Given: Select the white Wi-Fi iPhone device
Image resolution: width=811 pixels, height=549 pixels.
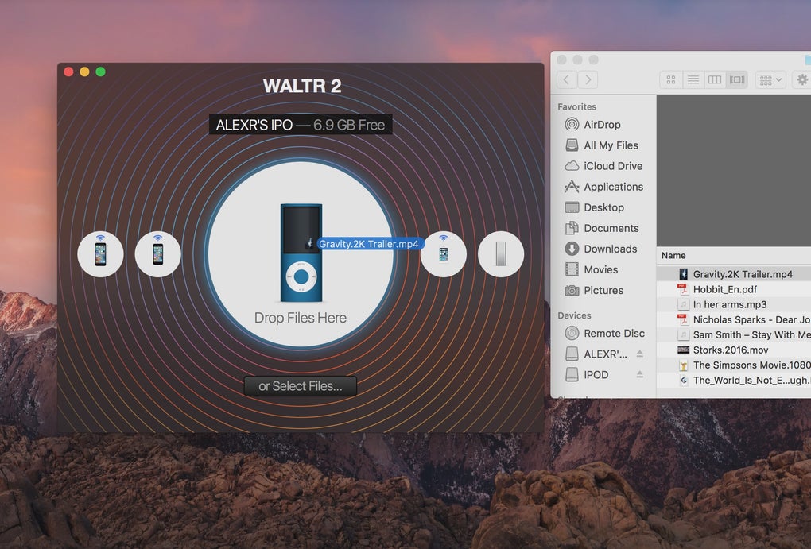Looking at the screenshot, I should click(443, 253).
